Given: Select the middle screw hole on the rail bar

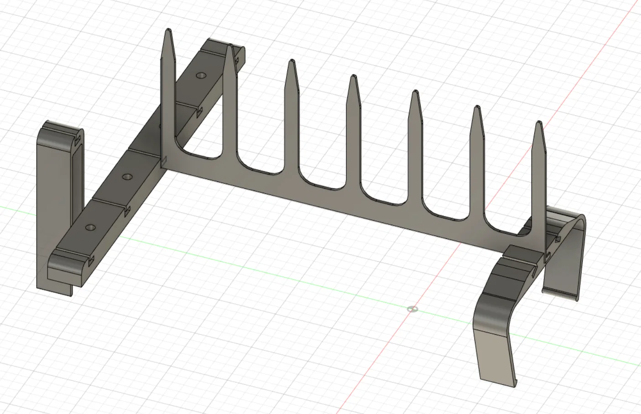Looking at the screenshot, I should [x=128, y=176].
